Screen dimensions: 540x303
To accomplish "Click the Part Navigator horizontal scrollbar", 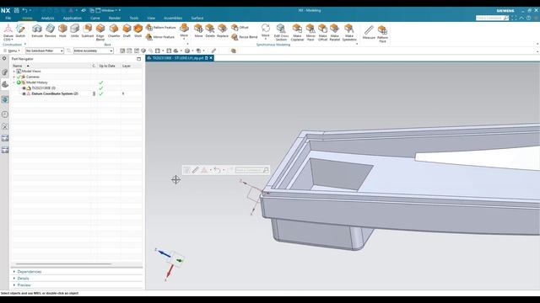I will pyautogui.click(x=64, y=263).
